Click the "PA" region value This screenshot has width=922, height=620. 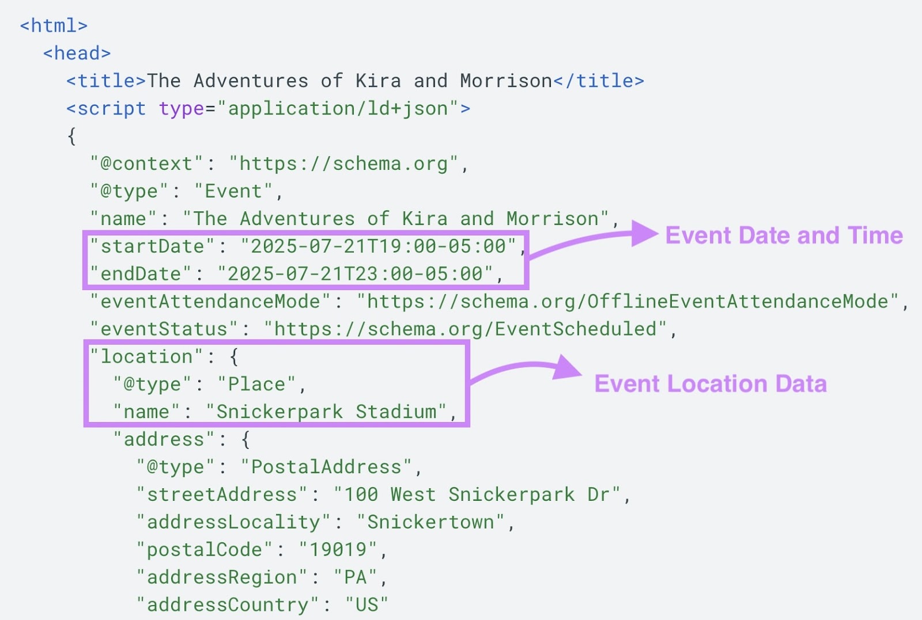pos(355,577)
